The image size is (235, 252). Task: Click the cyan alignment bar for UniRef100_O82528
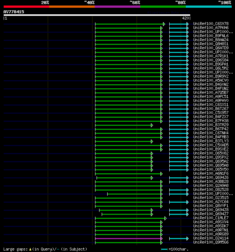point(179,190)
